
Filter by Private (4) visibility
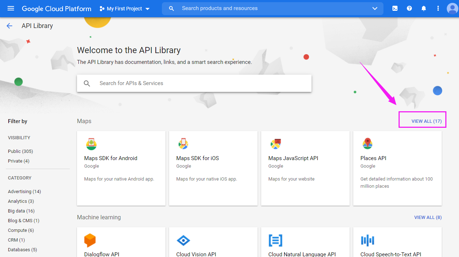[19, 161]
